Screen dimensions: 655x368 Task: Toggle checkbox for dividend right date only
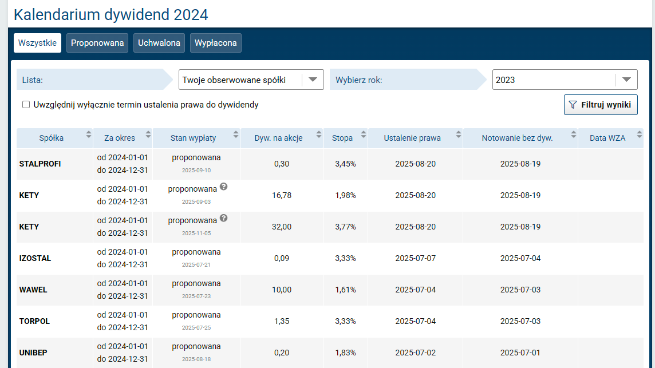[26, 104]
